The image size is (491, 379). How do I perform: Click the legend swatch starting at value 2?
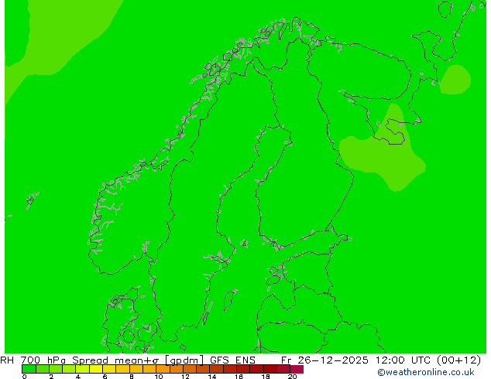pyautogui.click(x=56, y=369)
